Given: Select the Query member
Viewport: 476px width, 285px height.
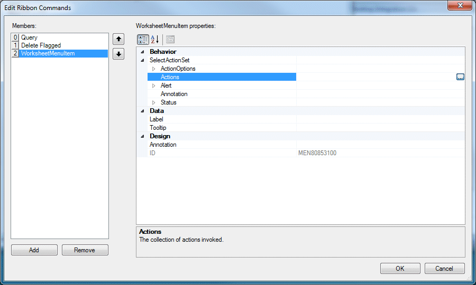Looking at the screenshot, I should click(x=59, y=37).
